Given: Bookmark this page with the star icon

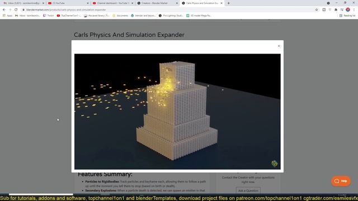Looking at the screenshot, I should tap(317, 10).
